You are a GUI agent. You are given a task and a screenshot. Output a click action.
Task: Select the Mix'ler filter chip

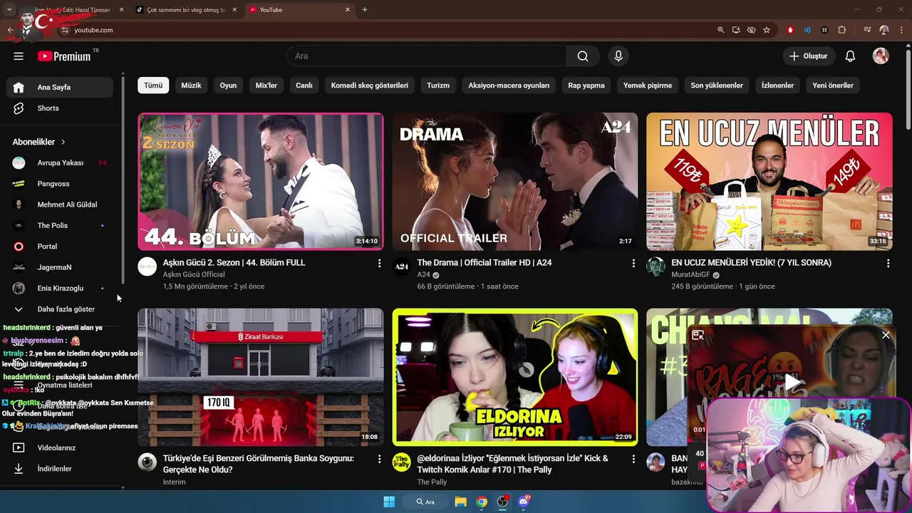tap(266, 85)
